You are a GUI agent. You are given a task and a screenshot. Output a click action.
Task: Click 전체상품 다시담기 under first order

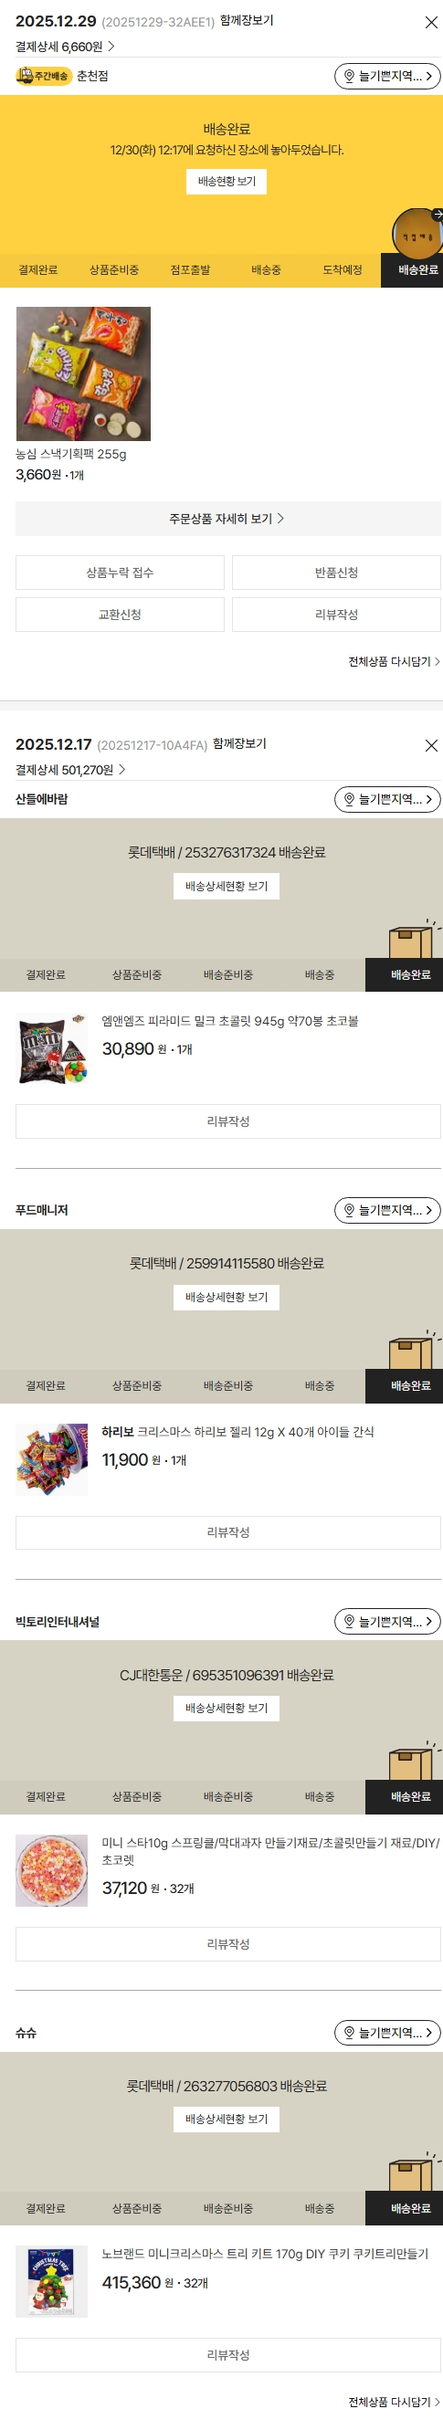394,660
